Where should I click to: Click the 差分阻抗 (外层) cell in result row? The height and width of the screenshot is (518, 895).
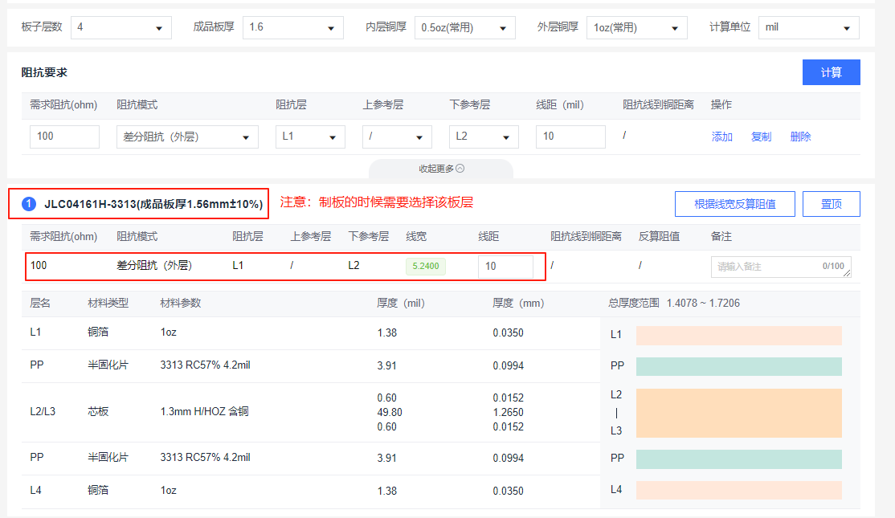pos(154,265)
